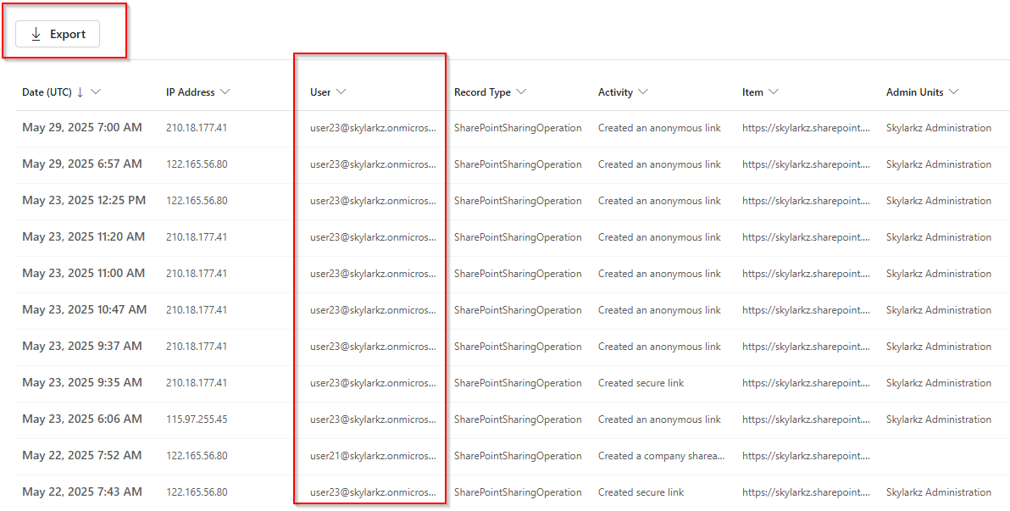The image size is (1010, 511).
Task: Expand the Date (UTC) column dropdown
Action: [95, 92]
